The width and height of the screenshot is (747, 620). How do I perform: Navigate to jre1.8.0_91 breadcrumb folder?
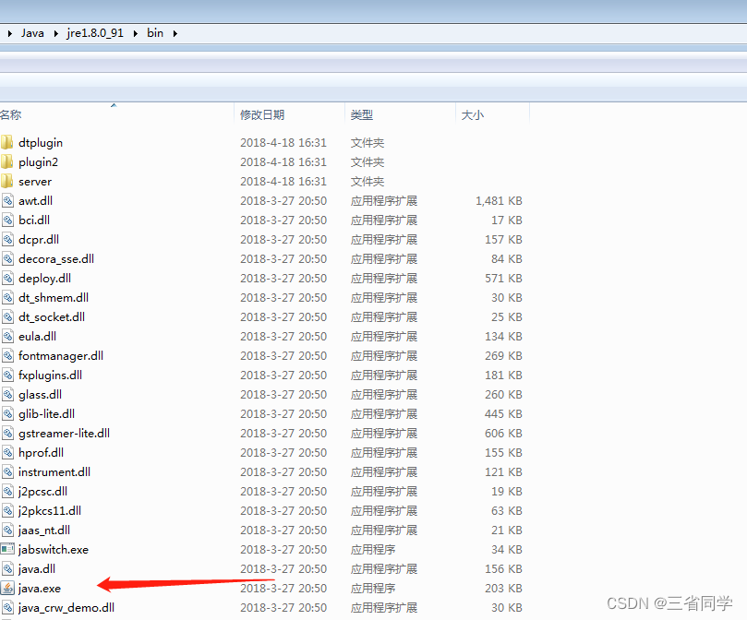[95, 33]
